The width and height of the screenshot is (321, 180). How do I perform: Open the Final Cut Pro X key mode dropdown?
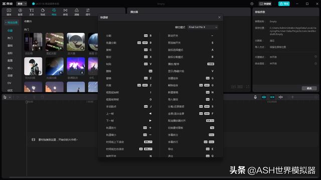(203, 27)
